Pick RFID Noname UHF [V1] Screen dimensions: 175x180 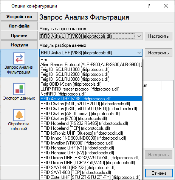tap(91, 148)
